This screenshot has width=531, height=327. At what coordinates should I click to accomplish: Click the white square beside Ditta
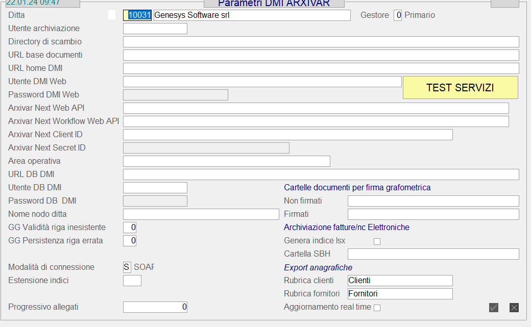[112, 15]
